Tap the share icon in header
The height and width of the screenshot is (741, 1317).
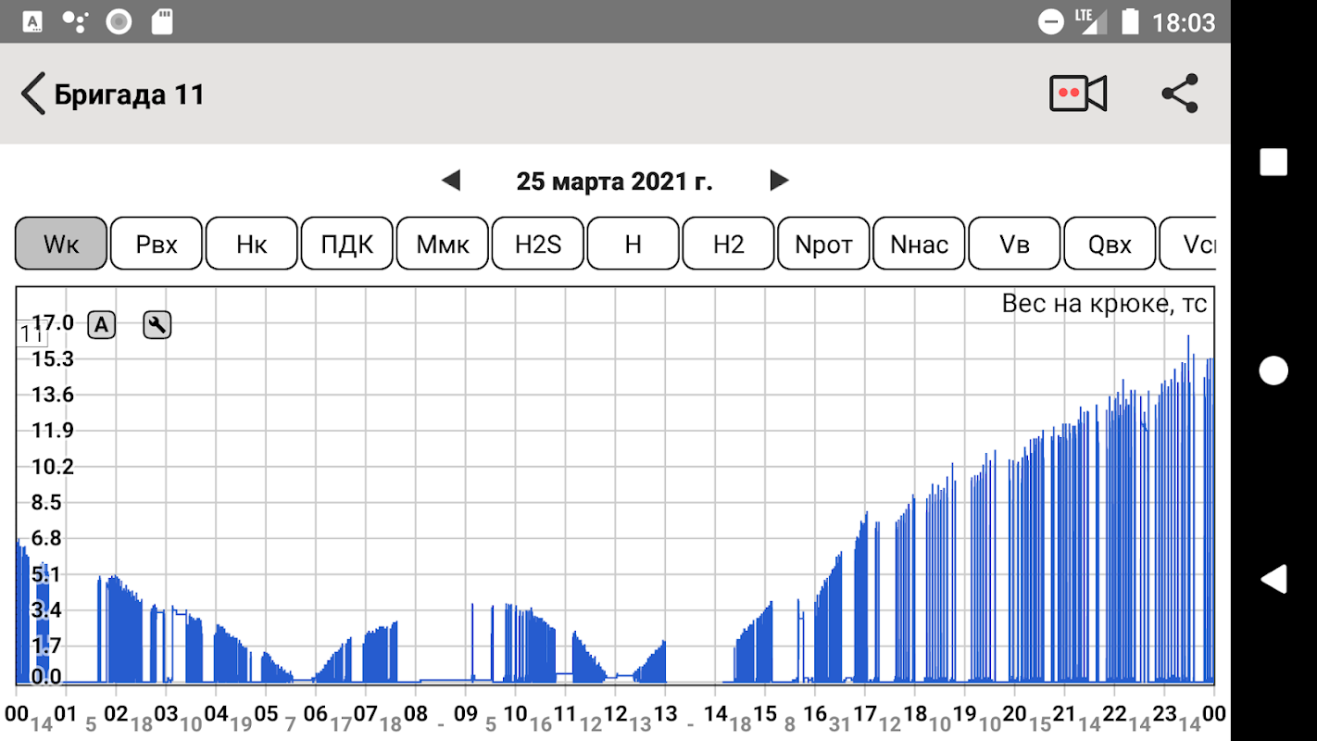point(1179,94)
